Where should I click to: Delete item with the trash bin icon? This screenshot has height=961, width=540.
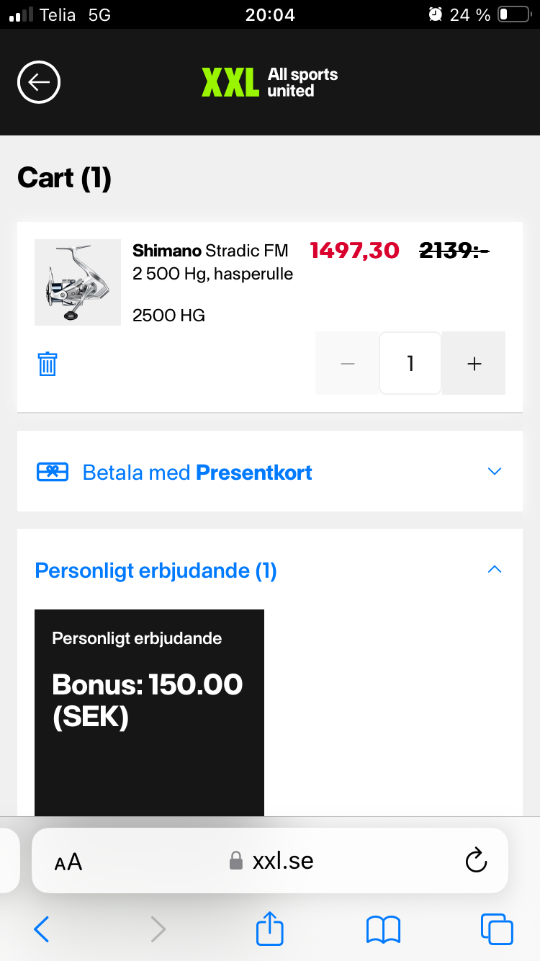tap(48, 364)
